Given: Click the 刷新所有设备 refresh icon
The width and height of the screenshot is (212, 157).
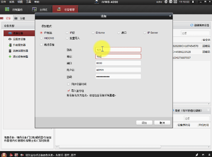Looking at the screenshot, I should click(x=192, y=25).
